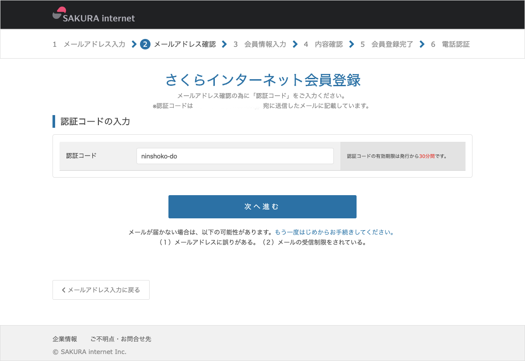
Task: Select step 4 内容確認
Action: coord(324,44)
